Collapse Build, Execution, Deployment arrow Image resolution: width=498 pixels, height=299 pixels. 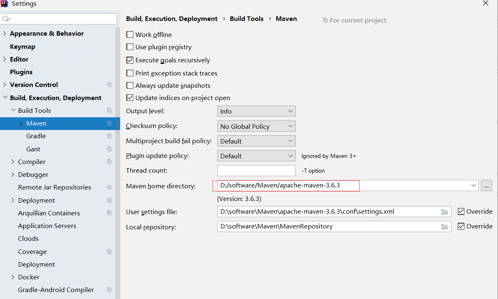tap(5, 98)
